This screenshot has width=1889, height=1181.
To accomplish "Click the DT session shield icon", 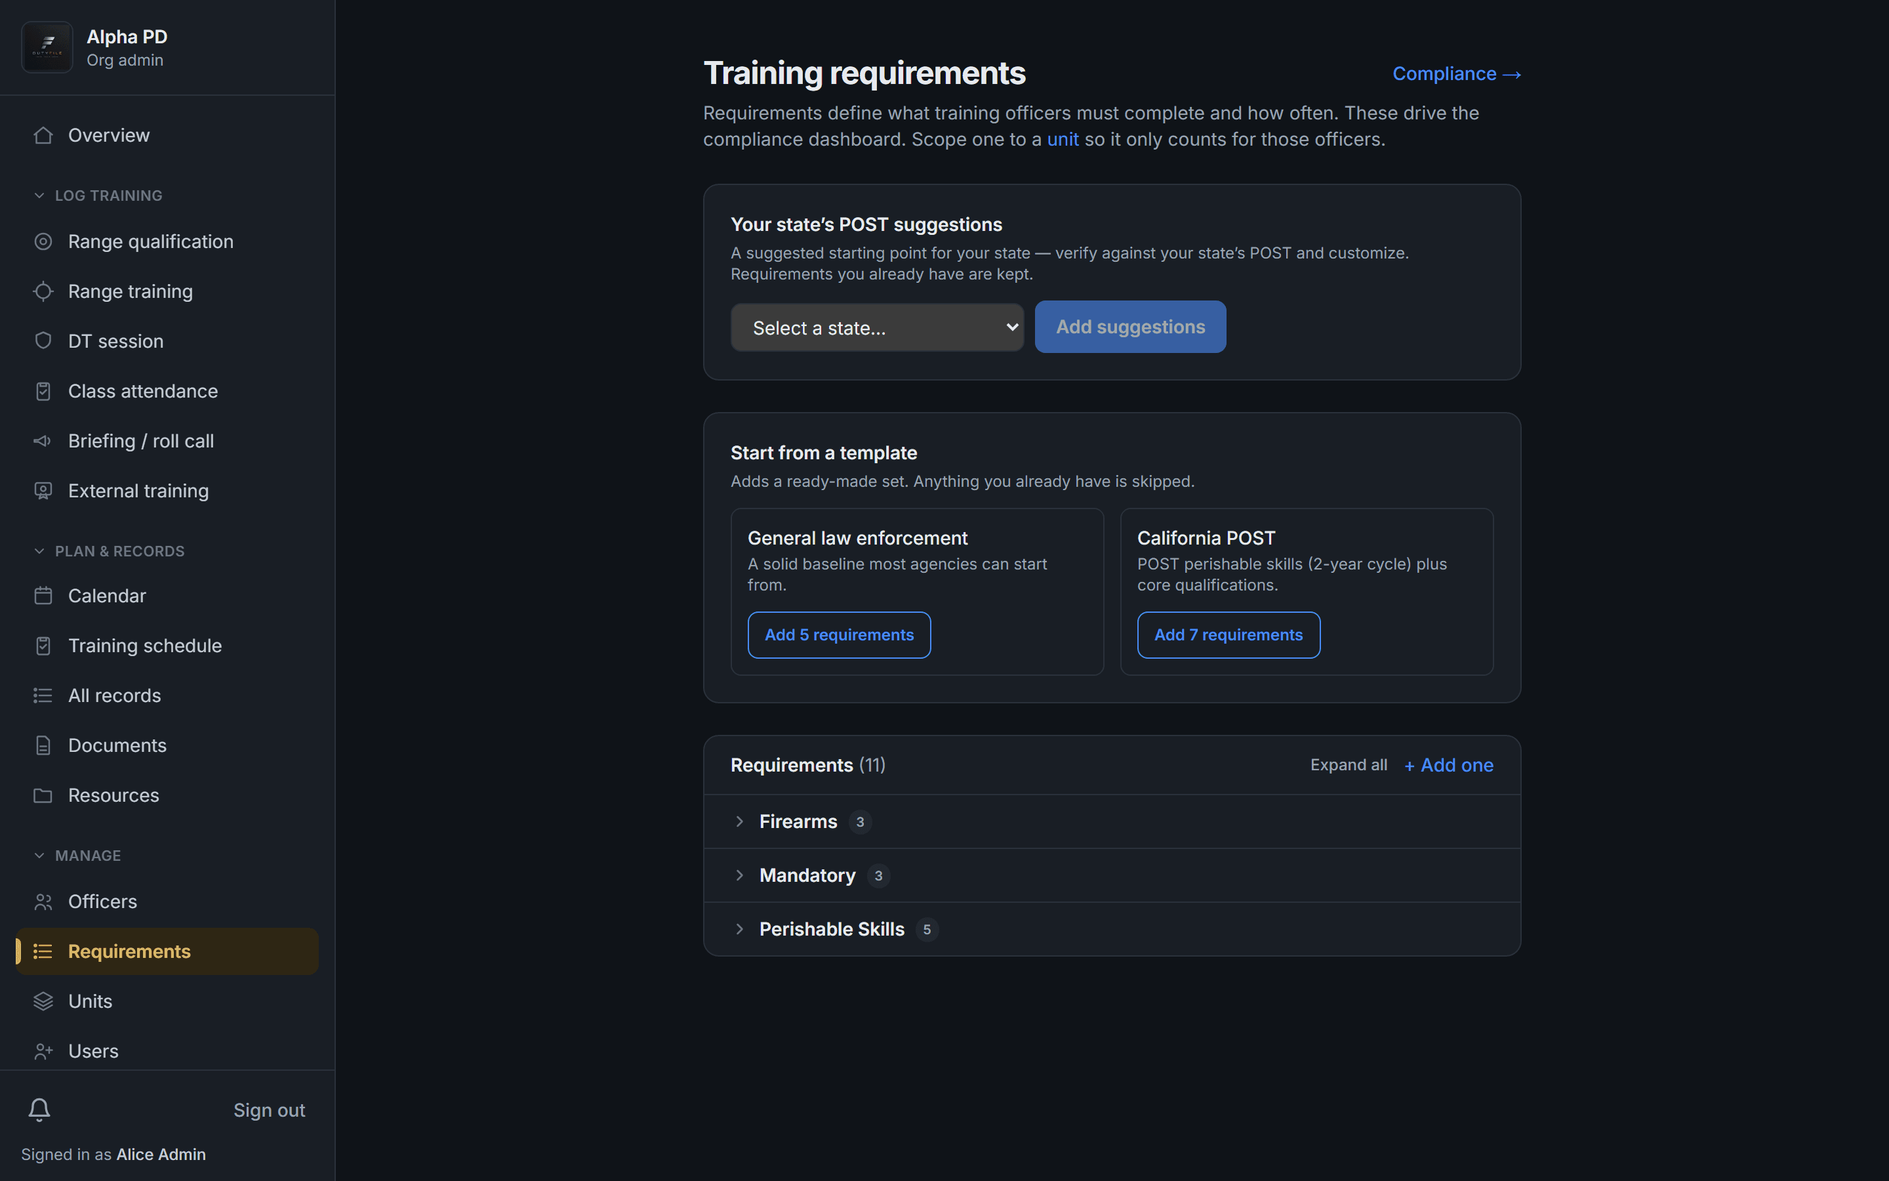I will [43, 341].
